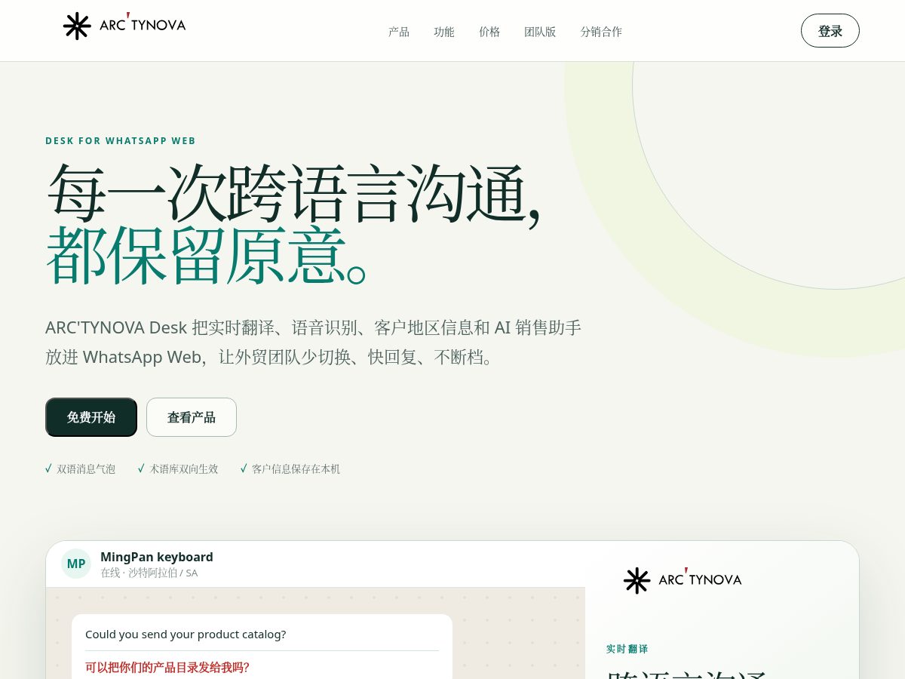Open the 团队版 nav item

coord(540,32)
